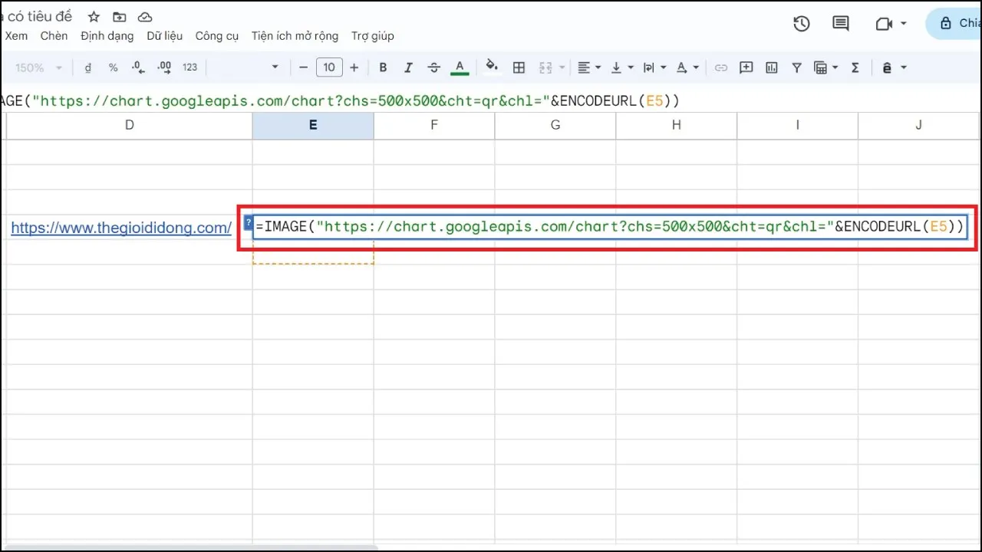Start a video meeting camera icon
The width and height of the screenshot is (982, 552).
click(884, 24)
